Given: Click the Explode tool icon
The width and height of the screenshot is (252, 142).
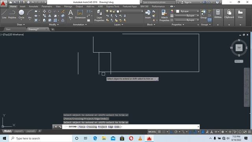Looking at the screenshot, I should point(63,16).
